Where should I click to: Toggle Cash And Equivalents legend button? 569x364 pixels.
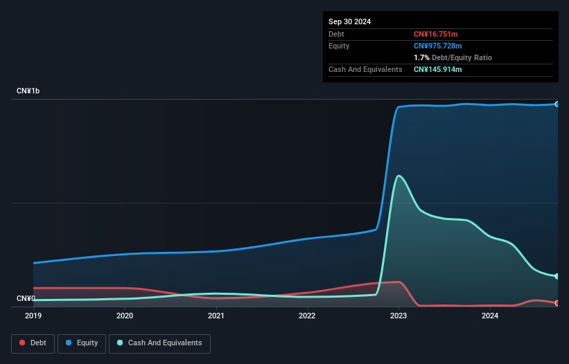point(159,343)
